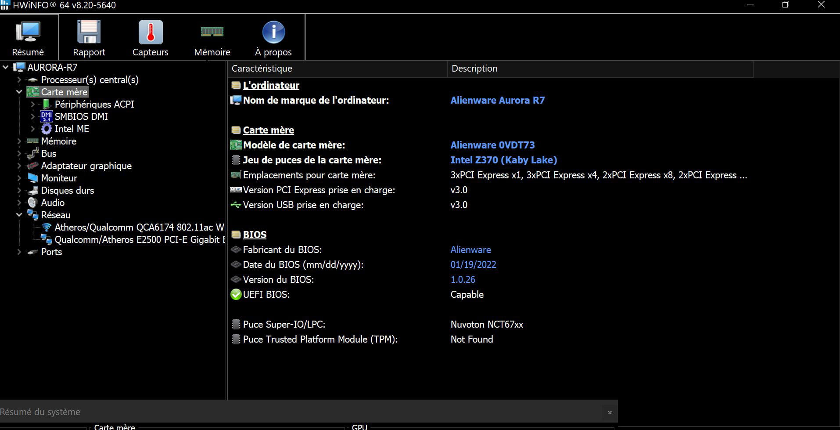This screenshot has height=430, width=840.
Task: Select the Intel ME gear icon
Action: [46, 129]
